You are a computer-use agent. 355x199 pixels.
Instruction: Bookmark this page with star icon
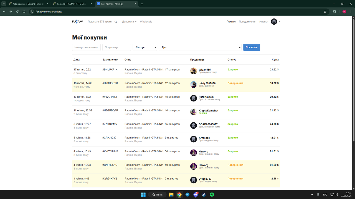click(x=325, y=12)
